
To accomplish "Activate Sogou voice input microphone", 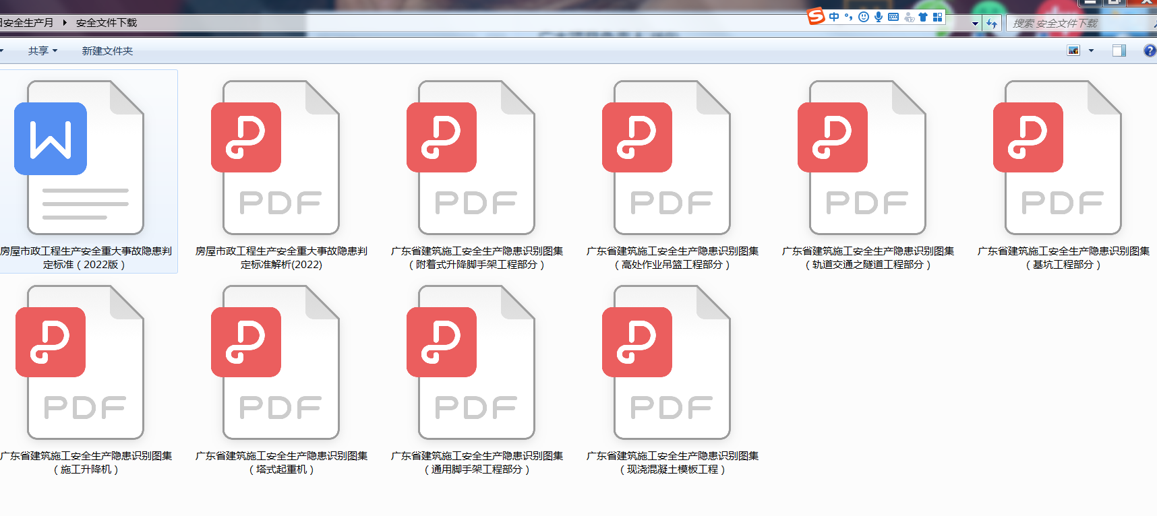I will pos(879,17).
